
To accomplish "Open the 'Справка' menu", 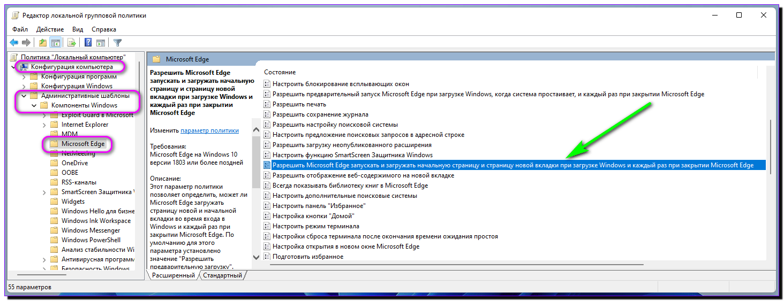I will (104, 29).
